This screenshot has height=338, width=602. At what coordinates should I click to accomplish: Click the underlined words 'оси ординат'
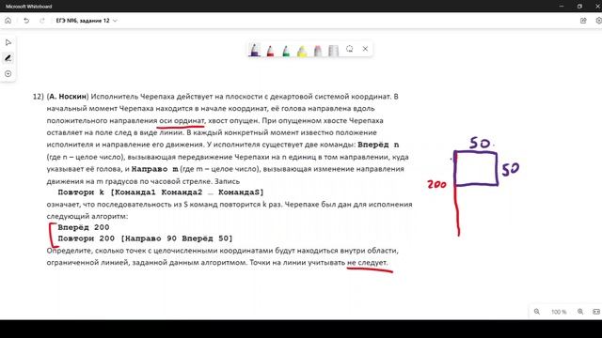tap(182, 120)
